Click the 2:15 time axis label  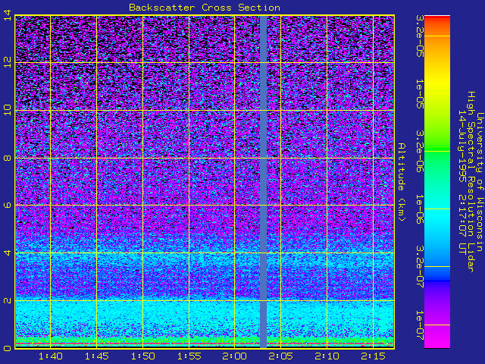coord(373,356)
